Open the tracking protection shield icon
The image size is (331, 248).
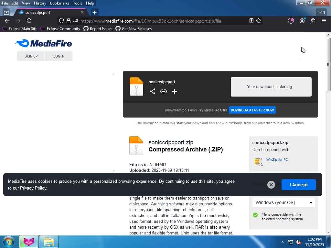tap(61, 21)
